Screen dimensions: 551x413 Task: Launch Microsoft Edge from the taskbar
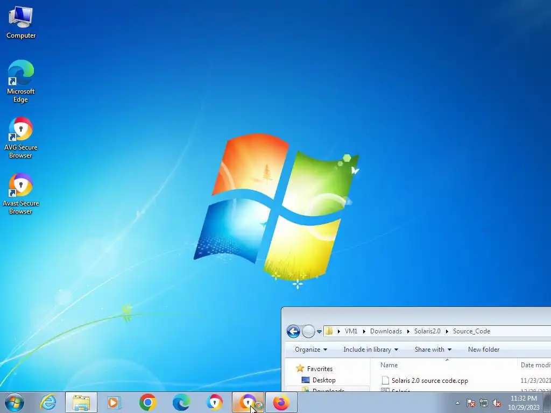point(181,402)
